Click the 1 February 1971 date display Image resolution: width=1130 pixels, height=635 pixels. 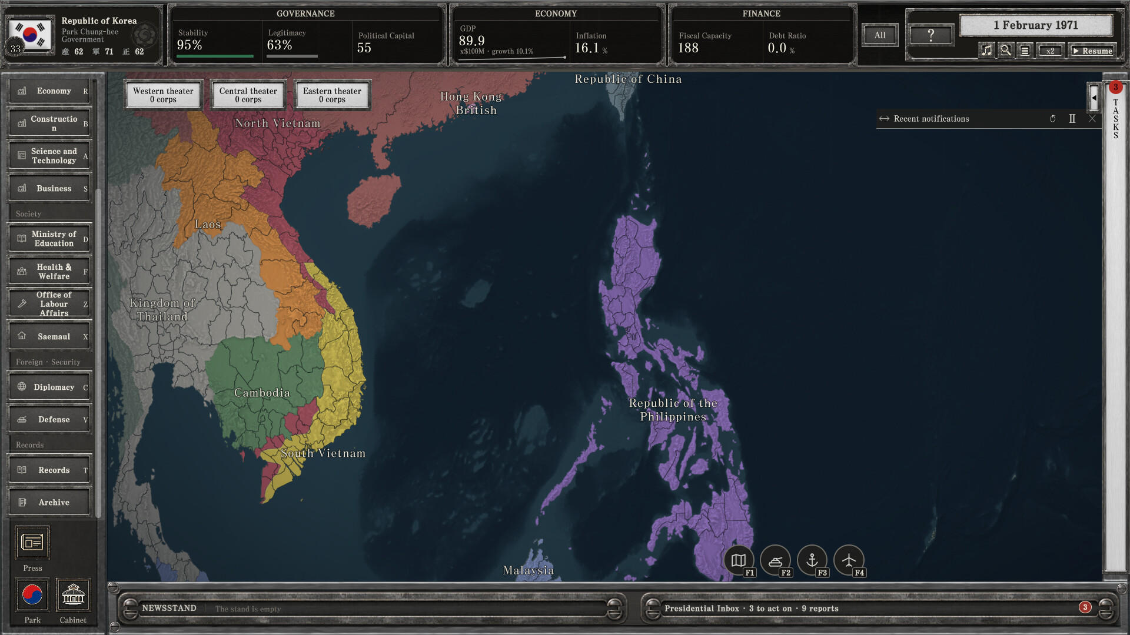[1036, 25]
